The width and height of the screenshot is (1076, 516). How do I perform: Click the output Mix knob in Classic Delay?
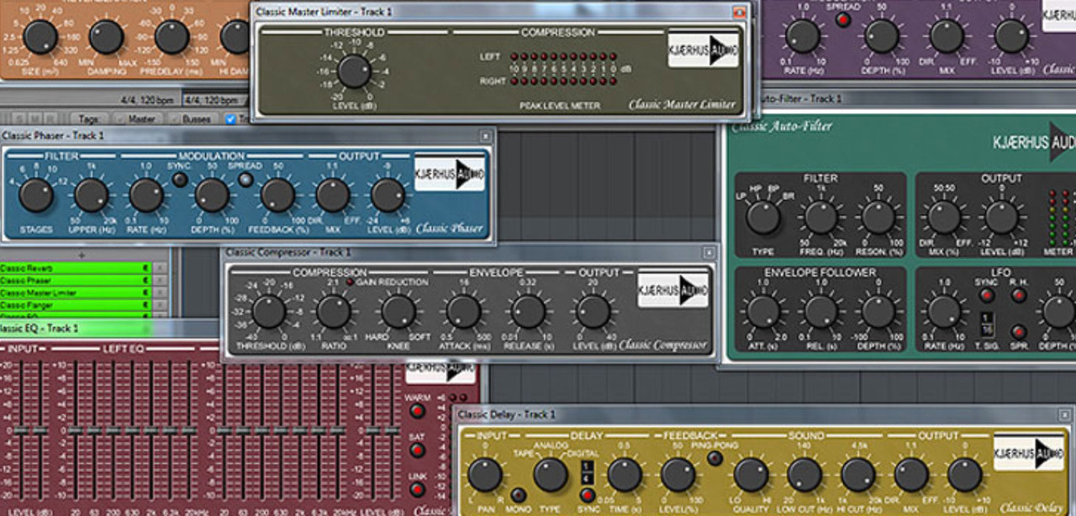[911, 475]
